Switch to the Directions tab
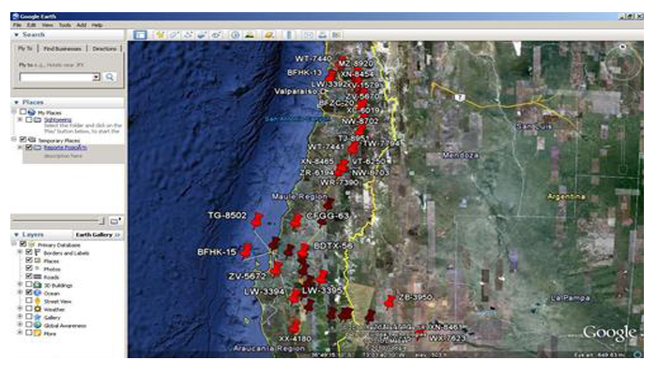Image resolution: width=657 pixels, height=375 pixels. pyautogui.click(x=104, y=49)
